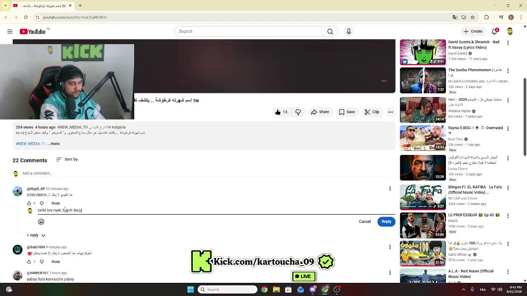Open Create menu in YouTube header
The width and height of the screenshot is (527, 296).
pos(473,31)
